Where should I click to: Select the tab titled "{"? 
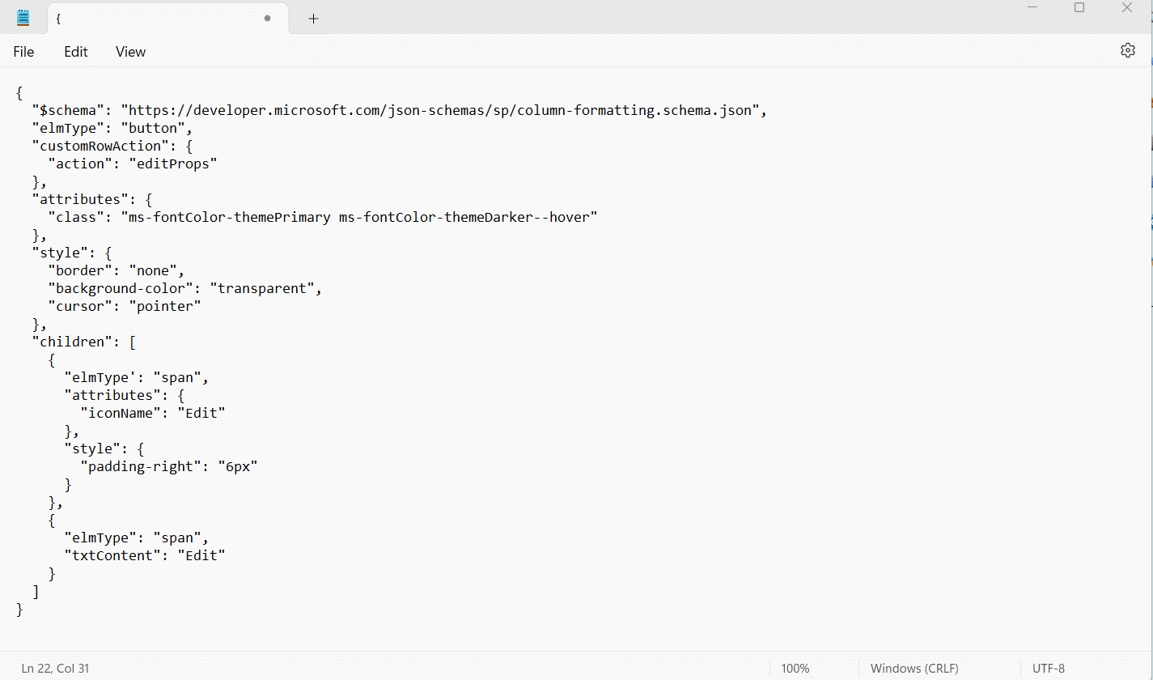[154, 19]
